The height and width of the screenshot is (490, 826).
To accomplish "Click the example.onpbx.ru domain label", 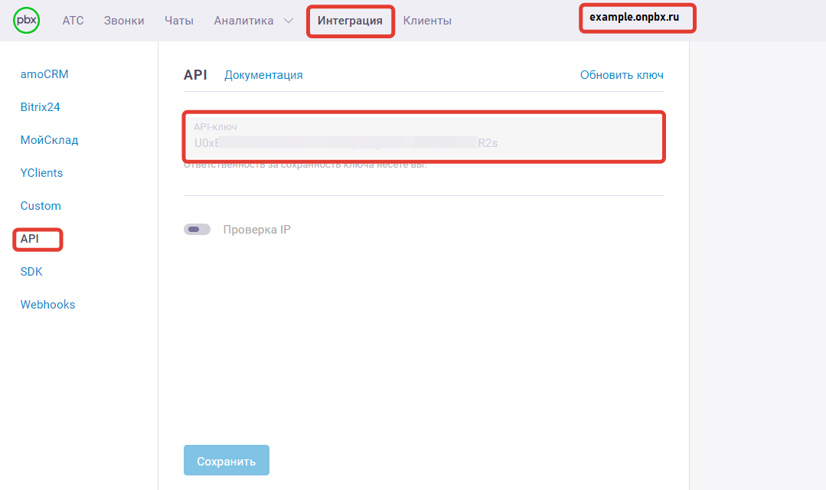I will click(635, 17).
